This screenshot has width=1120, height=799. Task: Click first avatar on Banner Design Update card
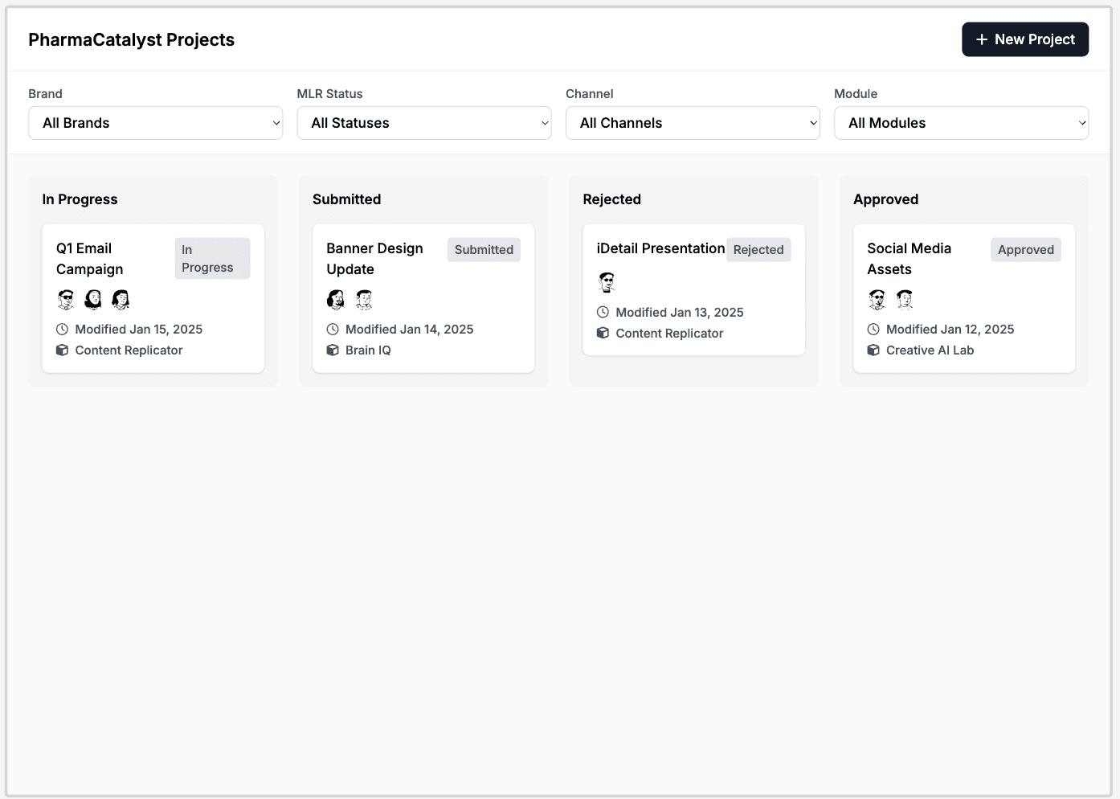[x=336, y=300]
